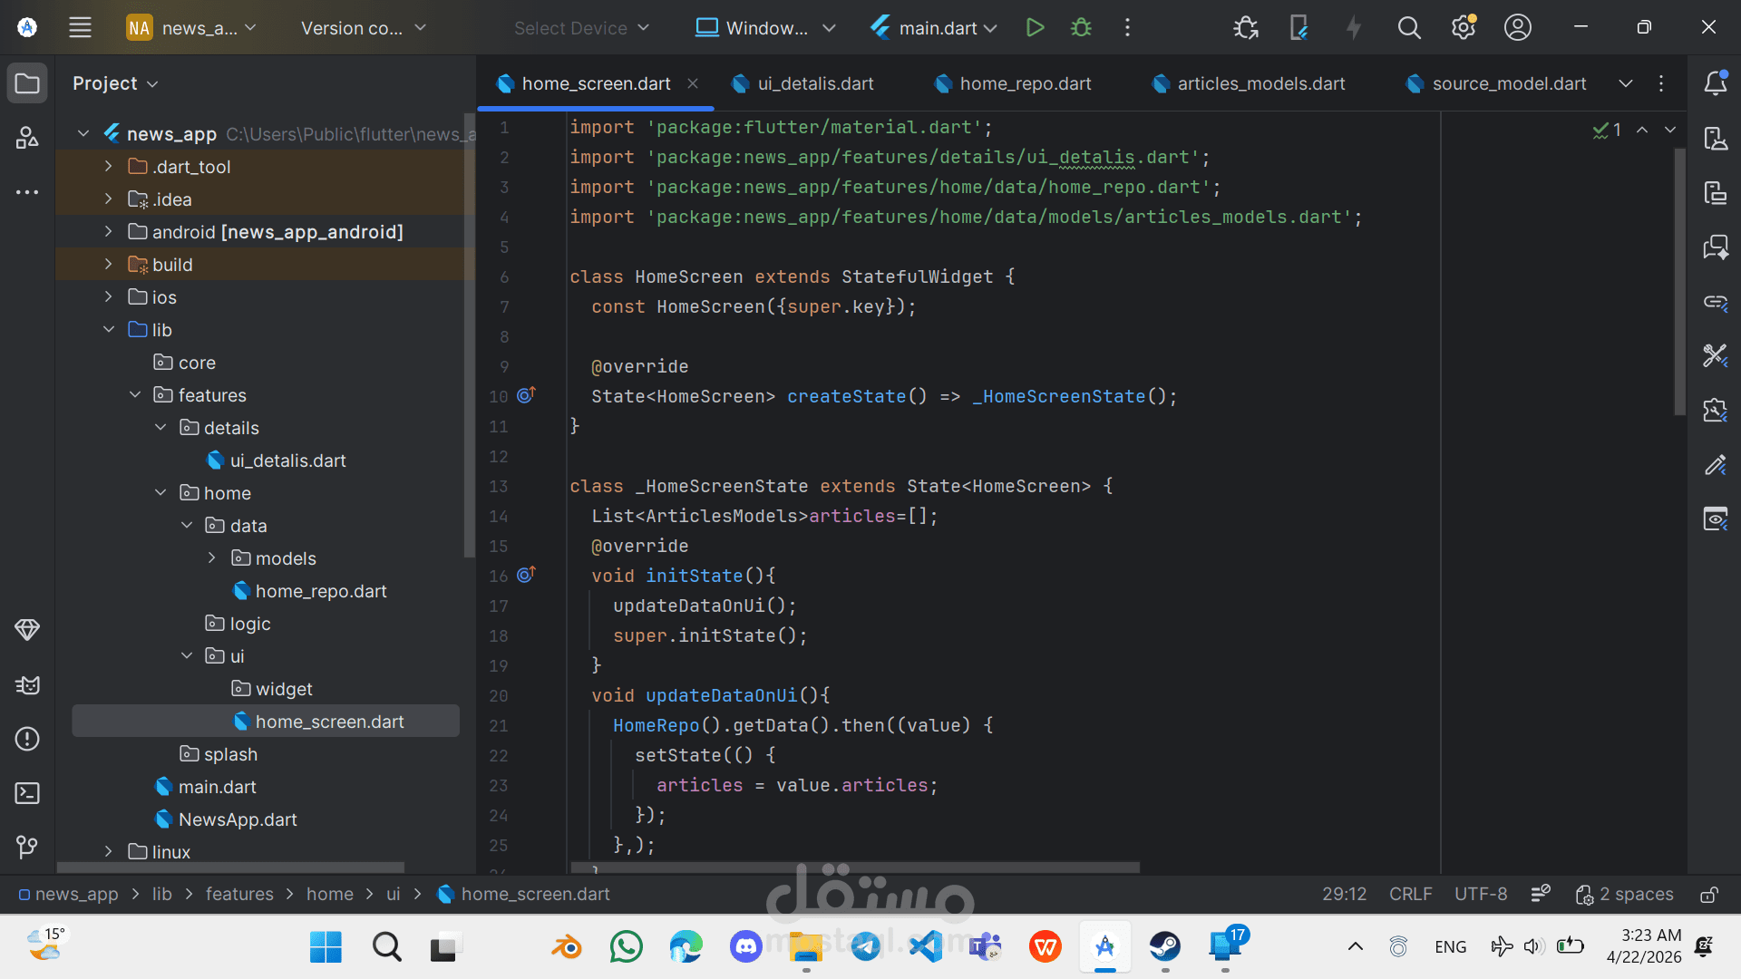Open Notifications bell in right sidebar

click(1715, 83)
